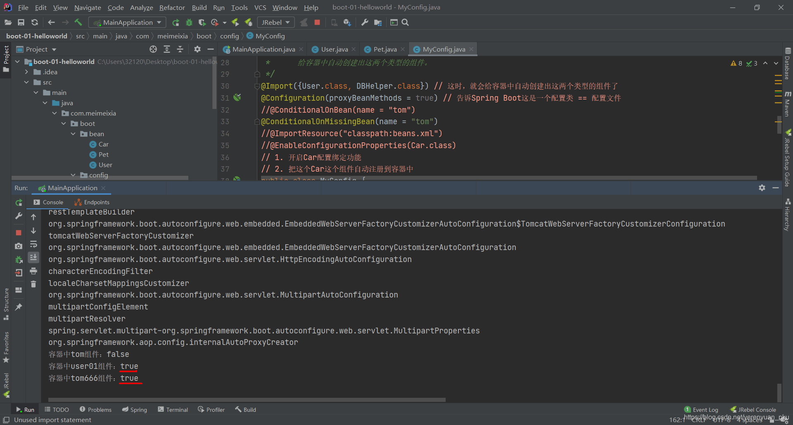Open the Refactor menu
The height and width of the screenshot is (425, 793).
tap(172, 7)
